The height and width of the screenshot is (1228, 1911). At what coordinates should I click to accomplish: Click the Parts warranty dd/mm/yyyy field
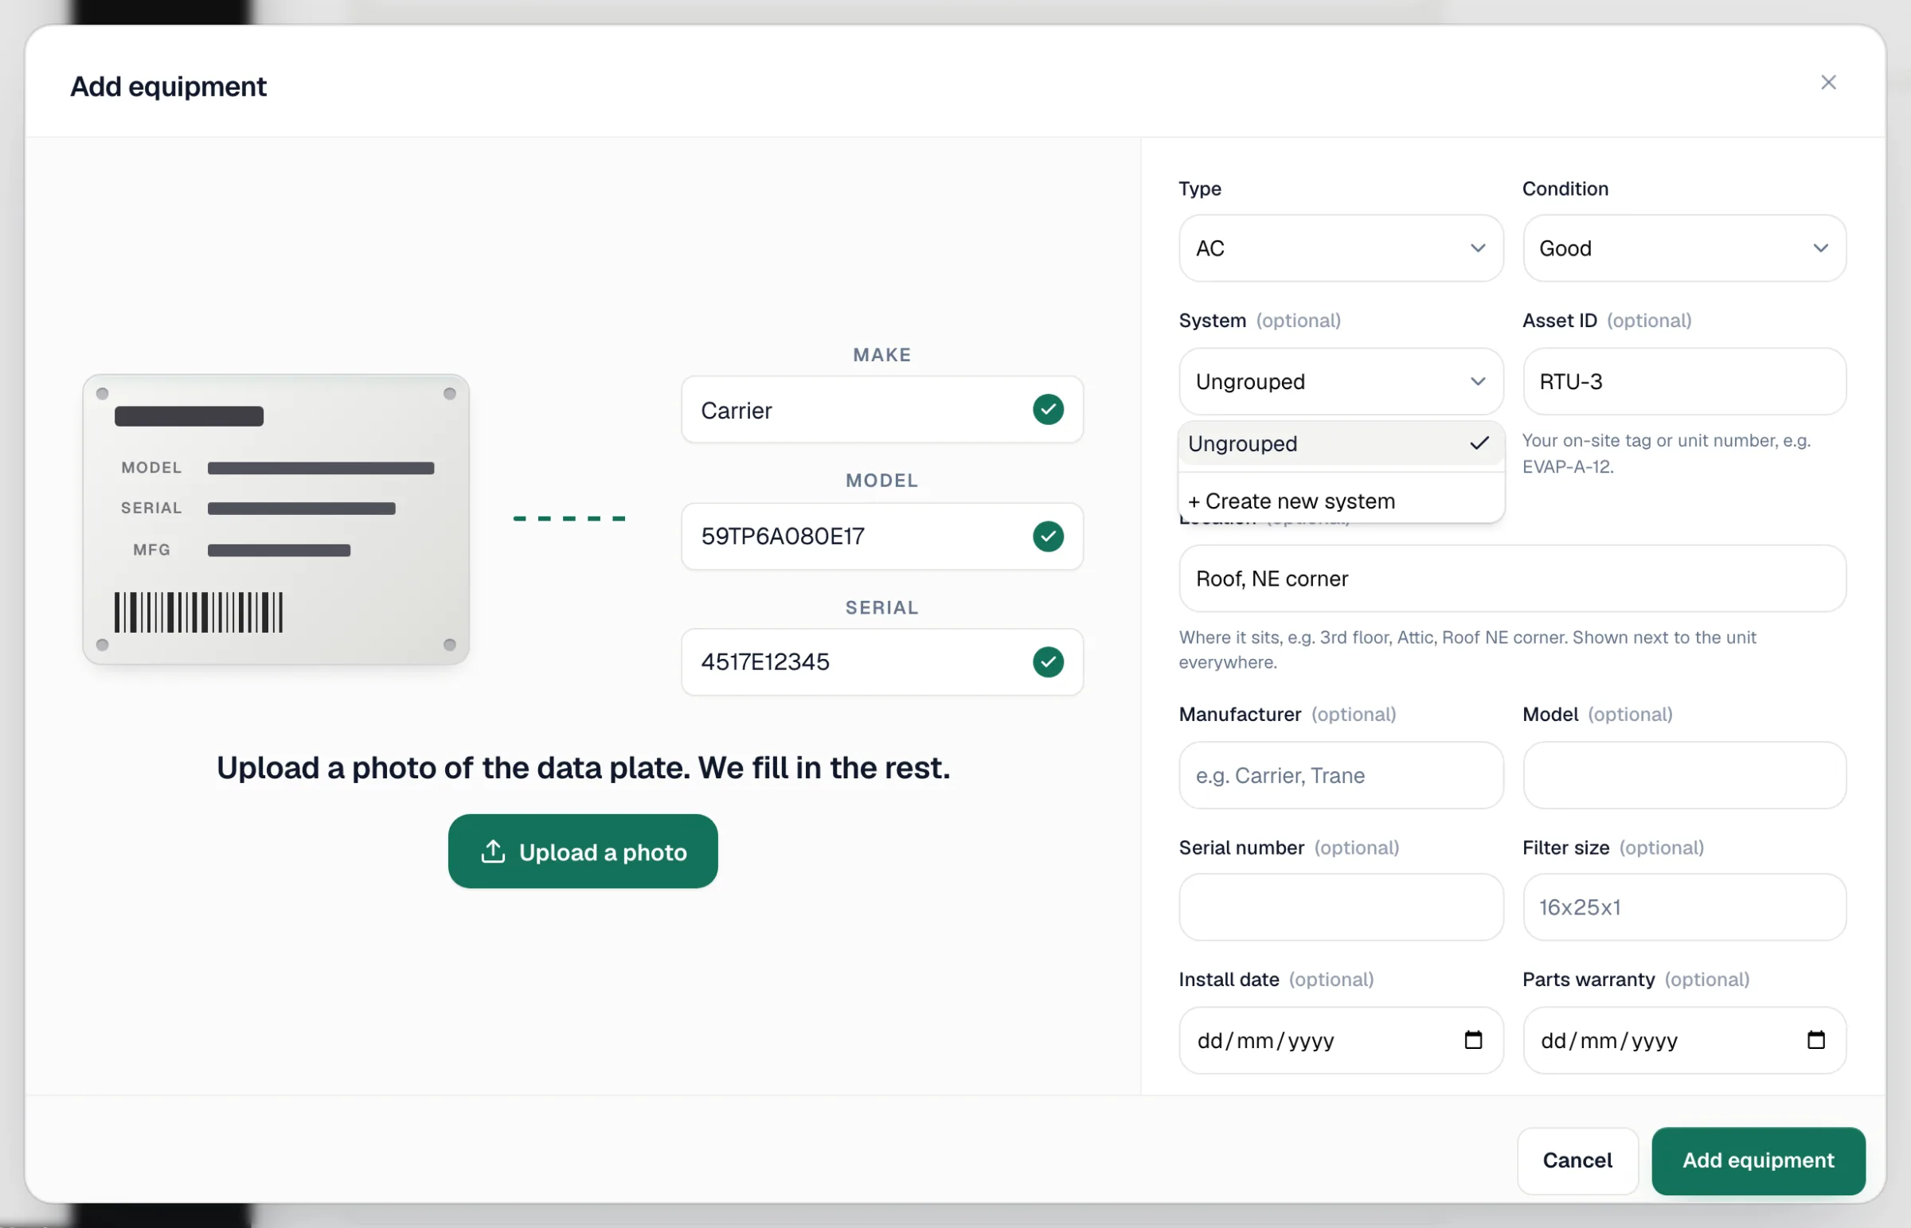(1685, 1040)
